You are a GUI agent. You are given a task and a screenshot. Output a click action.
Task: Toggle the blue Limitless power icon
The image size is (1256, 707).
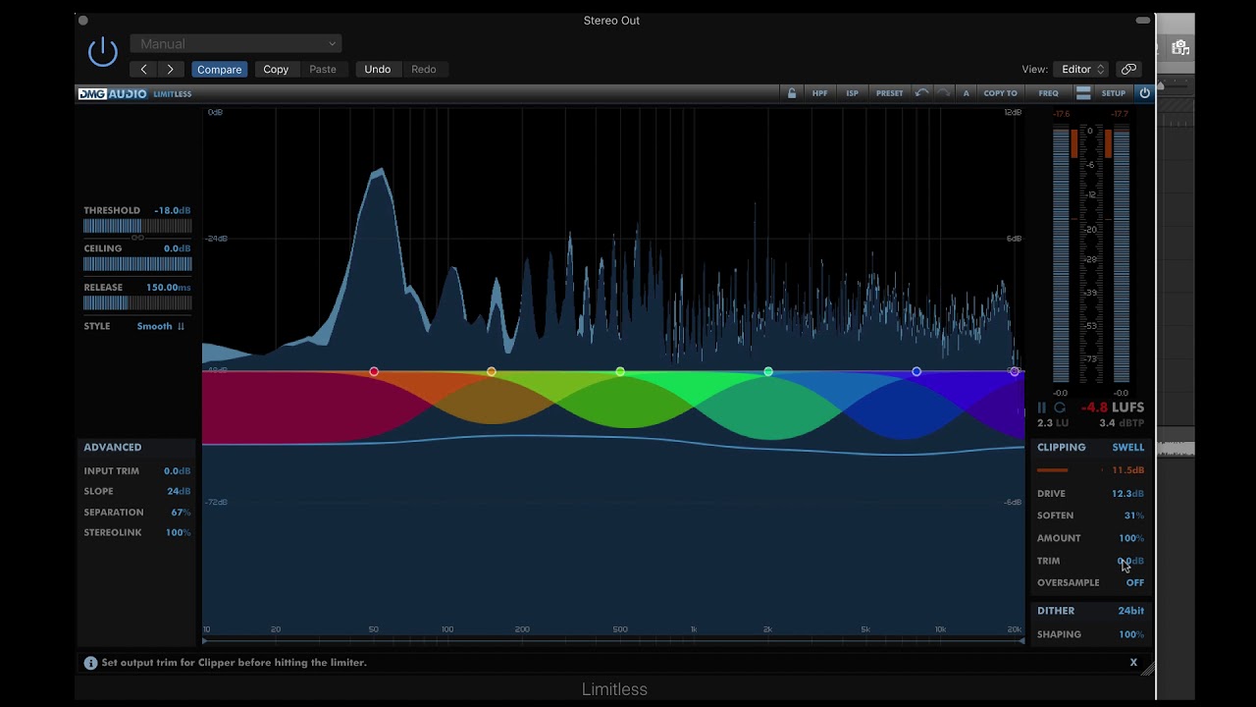1144,93
